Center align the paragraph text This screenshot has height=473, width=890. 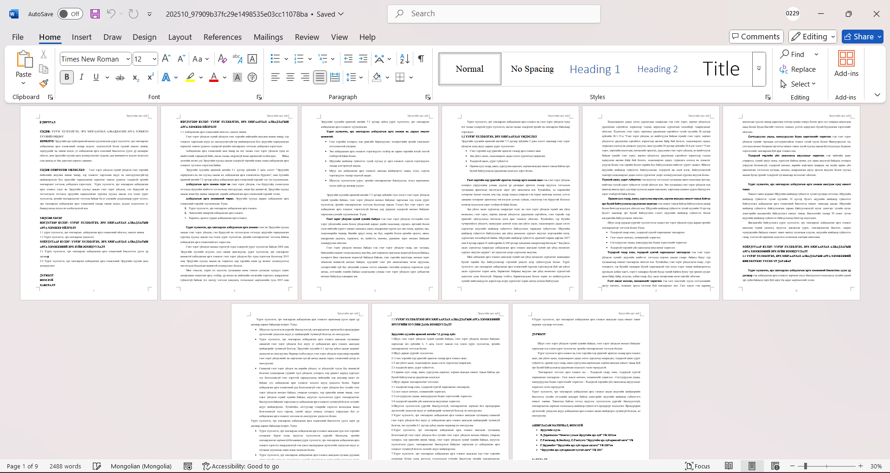click(x=290, y=77)
